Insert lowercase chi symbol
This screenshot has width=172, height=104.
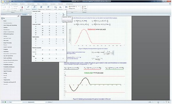click(x=49, y=22)
